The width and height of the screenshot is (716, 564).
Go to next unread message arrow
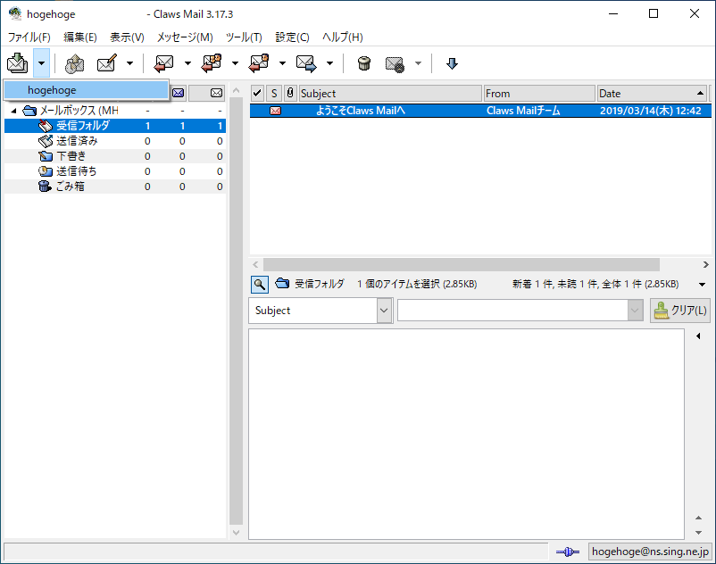pos(452,63)
